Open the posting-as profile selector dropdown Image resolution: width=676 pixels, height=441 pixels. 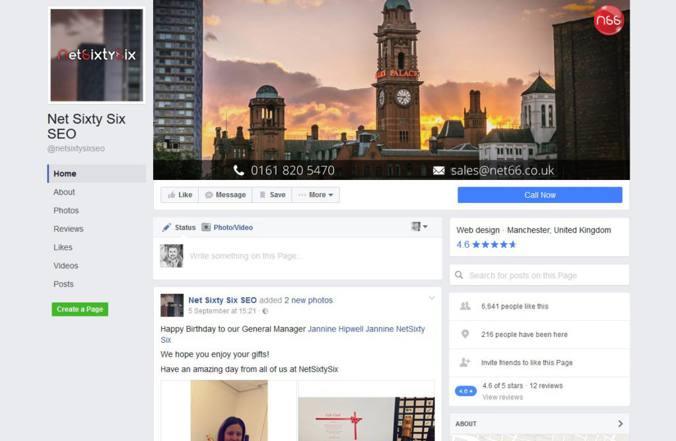click(x=419, y=227)
